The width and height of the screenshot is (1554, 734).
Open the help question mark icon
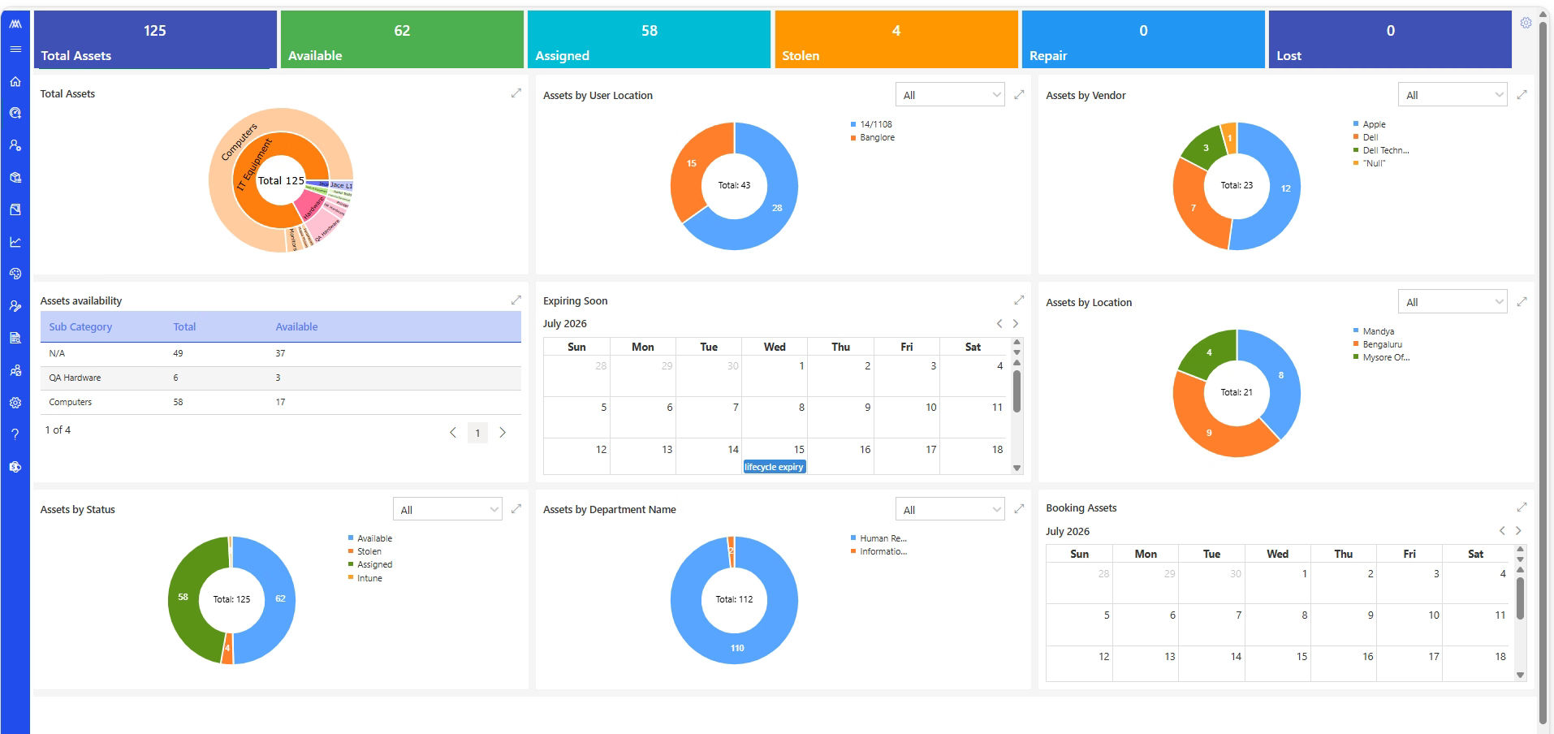coord(15,434)
